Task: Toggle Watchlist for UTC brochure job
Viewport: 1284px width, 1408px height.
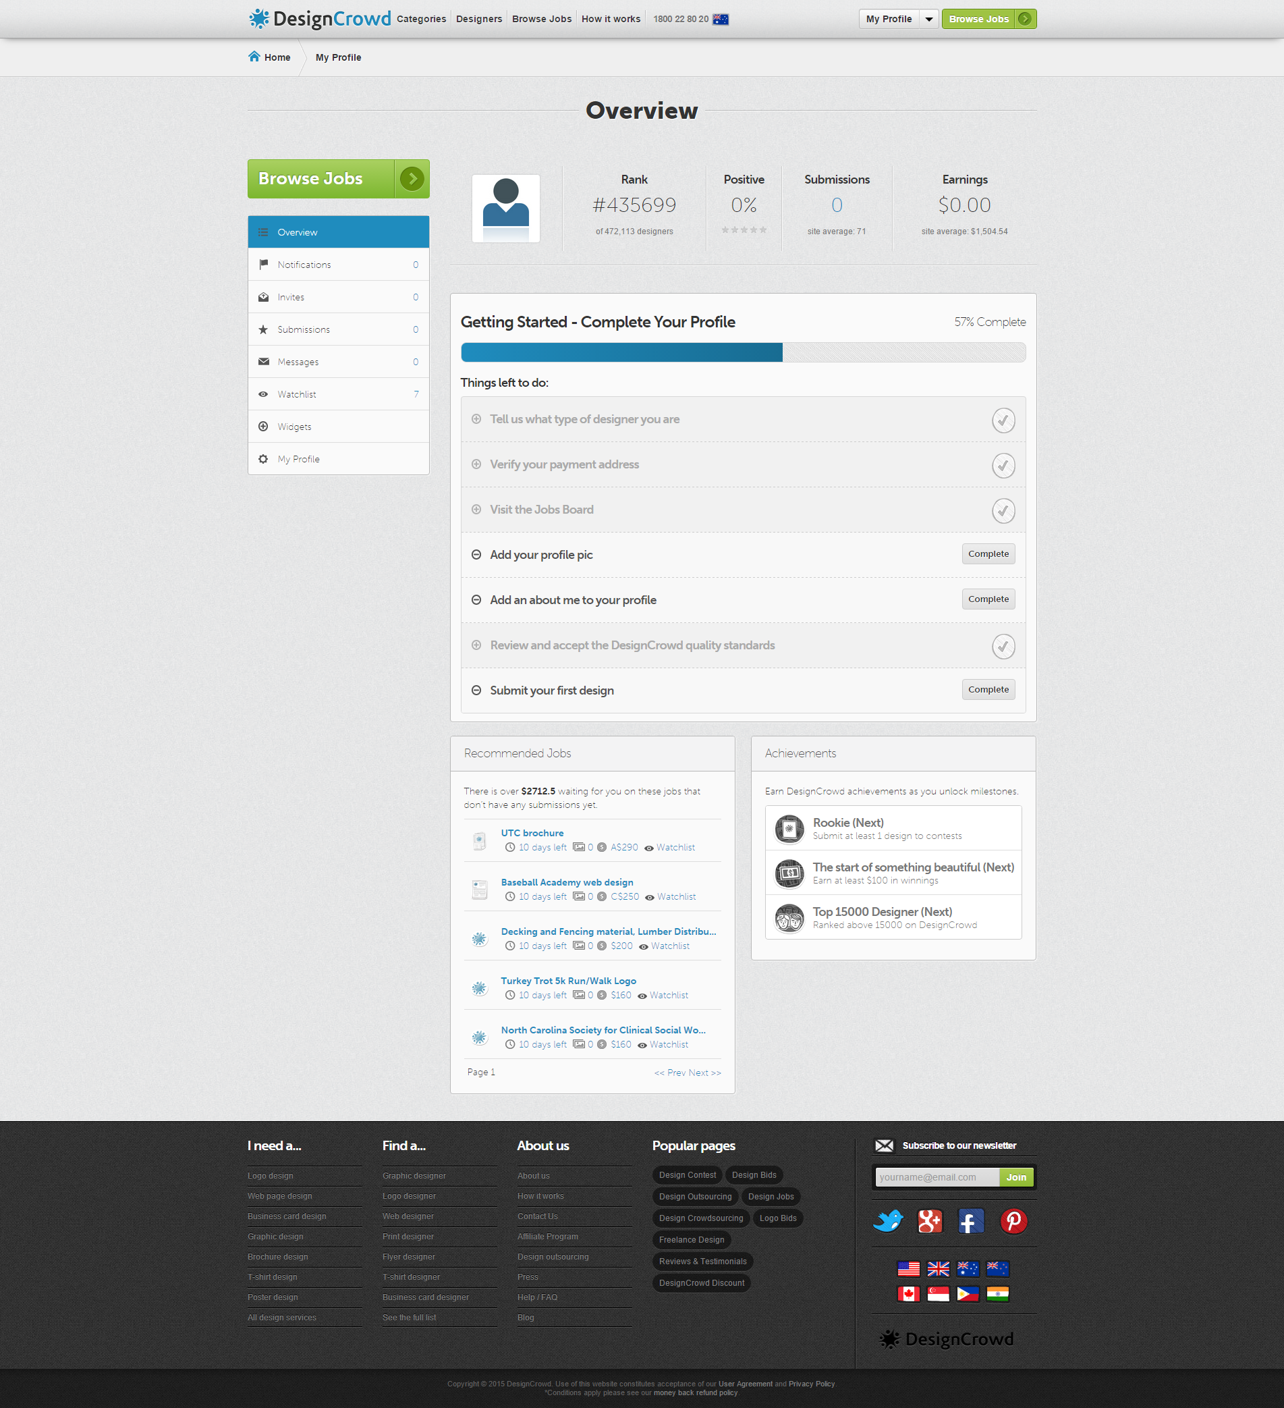Action: point(675,847)
